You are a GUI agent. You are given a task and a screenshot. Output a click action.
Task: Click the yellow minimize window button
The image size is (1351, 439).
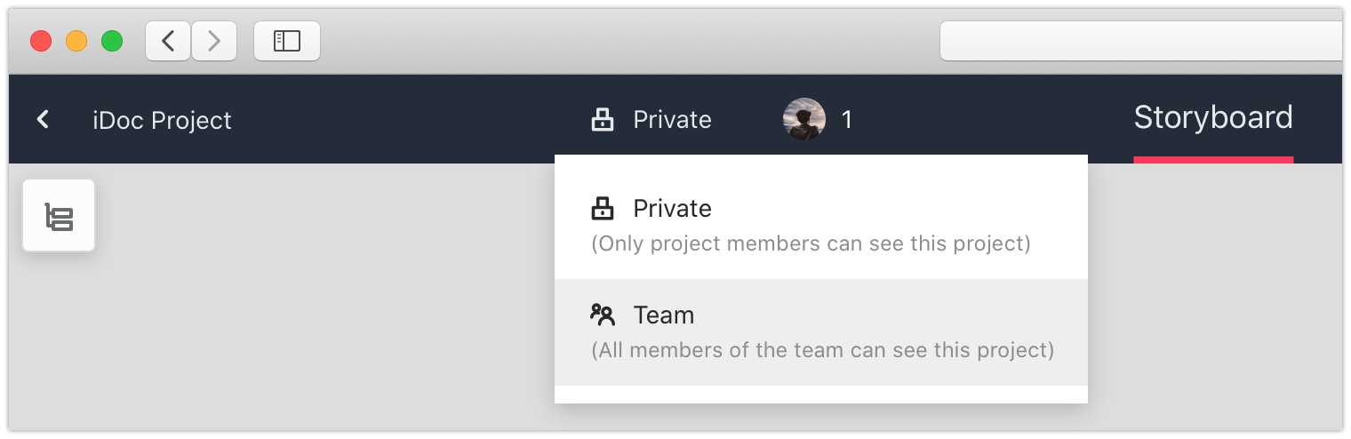[76, 41]
